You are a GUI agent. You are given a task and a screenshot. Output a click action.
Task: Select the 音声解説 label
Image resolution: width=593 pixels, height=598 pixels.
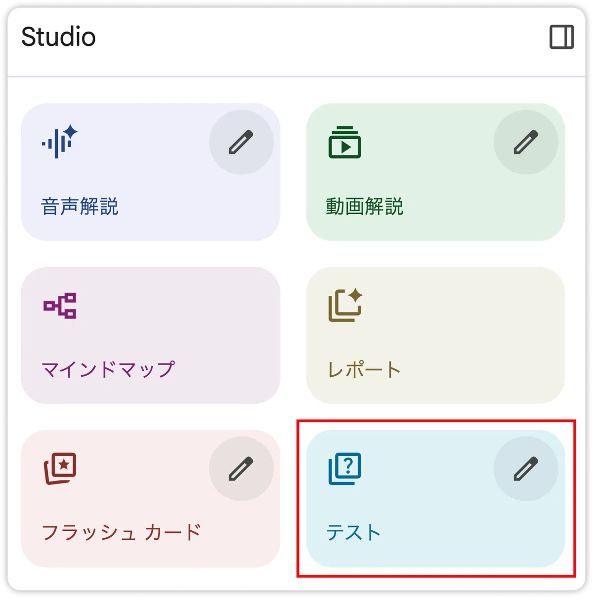click(80, 206)
